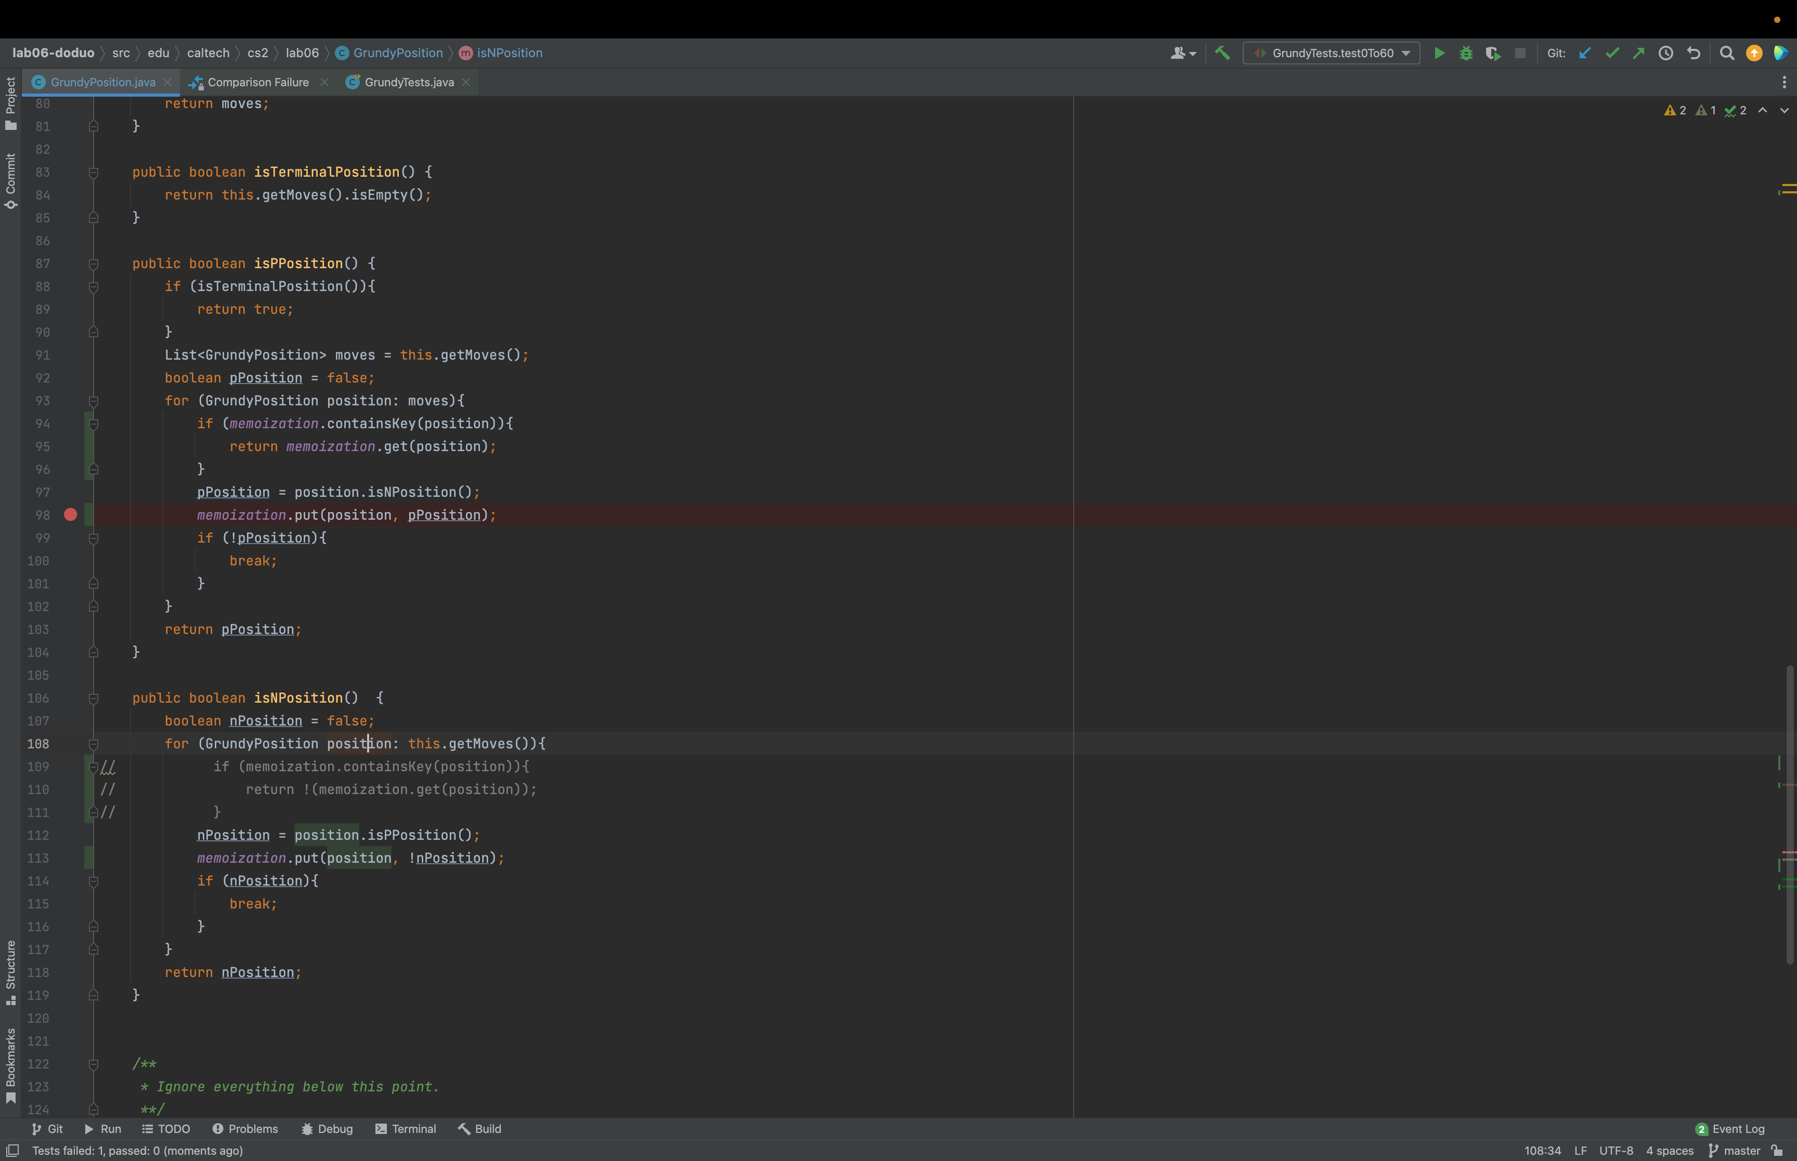Click Git update project blue arrow

click(x=1584, y=53)
